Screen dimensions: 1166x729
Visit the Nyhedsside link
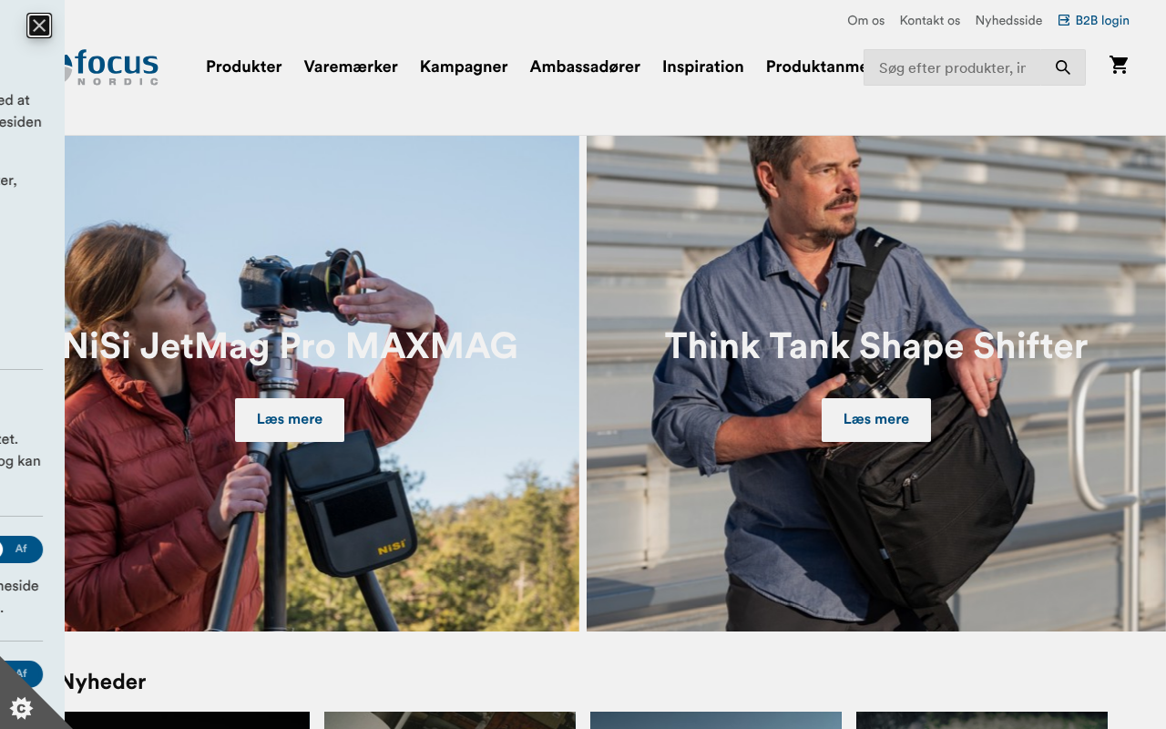point(1008,20)
